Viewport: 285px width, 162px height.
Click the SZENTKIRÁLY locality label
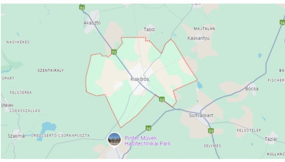coord(51,70)
